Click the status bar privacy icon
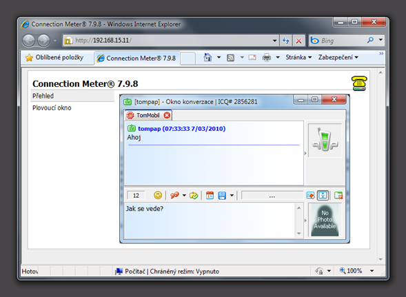Image resolution: width=406 pixels, height=297 pixels. pyautogui.click(x=319, y=271)
